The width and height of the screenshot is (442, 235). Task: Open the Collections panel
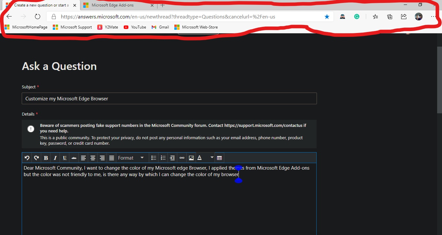(x=390, y=17)
